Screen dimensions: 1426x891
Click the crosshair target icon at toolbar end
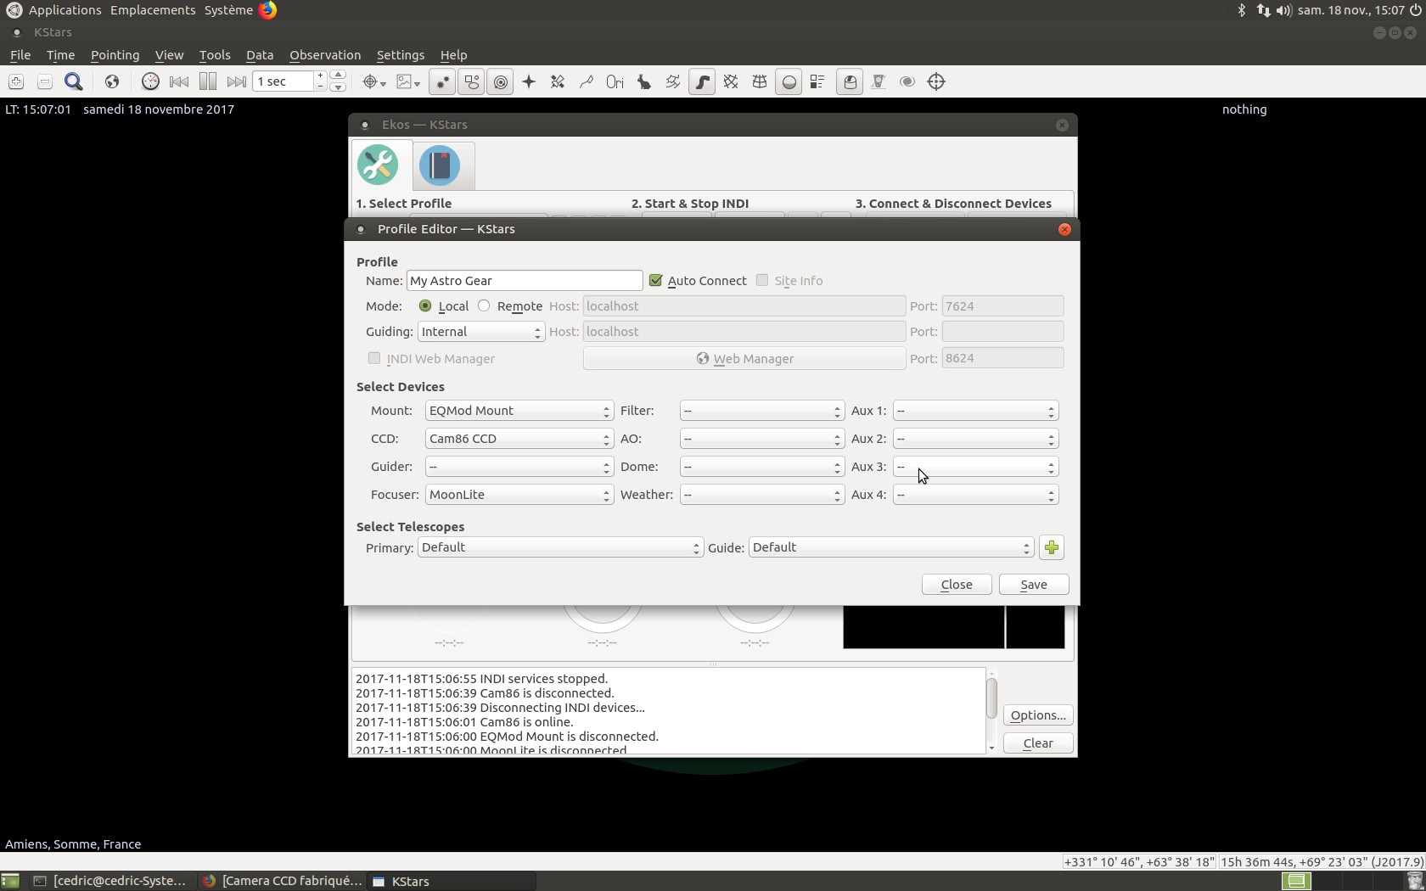(936, 81)
